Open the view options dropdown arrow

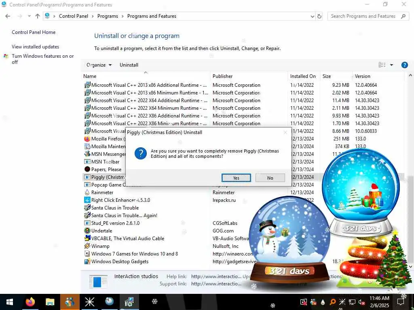(391, 65)
